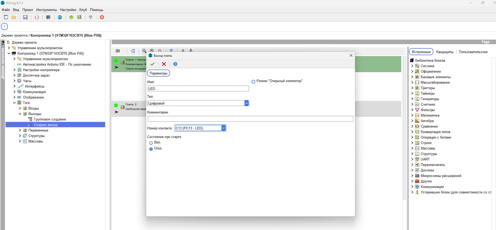
Task: Open the "Файл" menu
Action: click(6, 10)
